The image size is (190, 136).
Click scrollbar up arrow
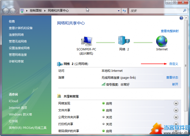click(186, 18)
